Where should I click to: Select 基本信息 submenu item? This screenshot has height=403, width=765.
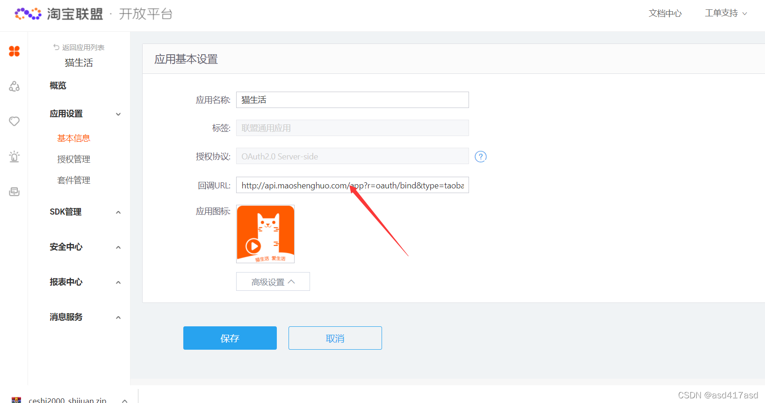(73, 138)
